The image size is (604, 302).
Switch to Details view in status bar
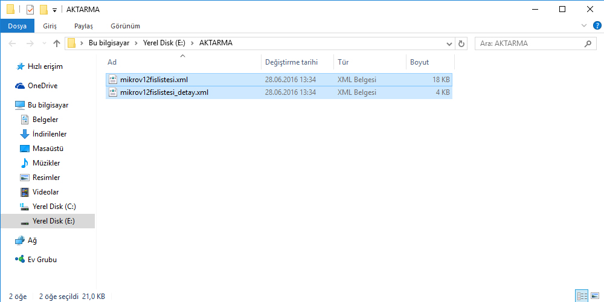(x=582, y=296)
